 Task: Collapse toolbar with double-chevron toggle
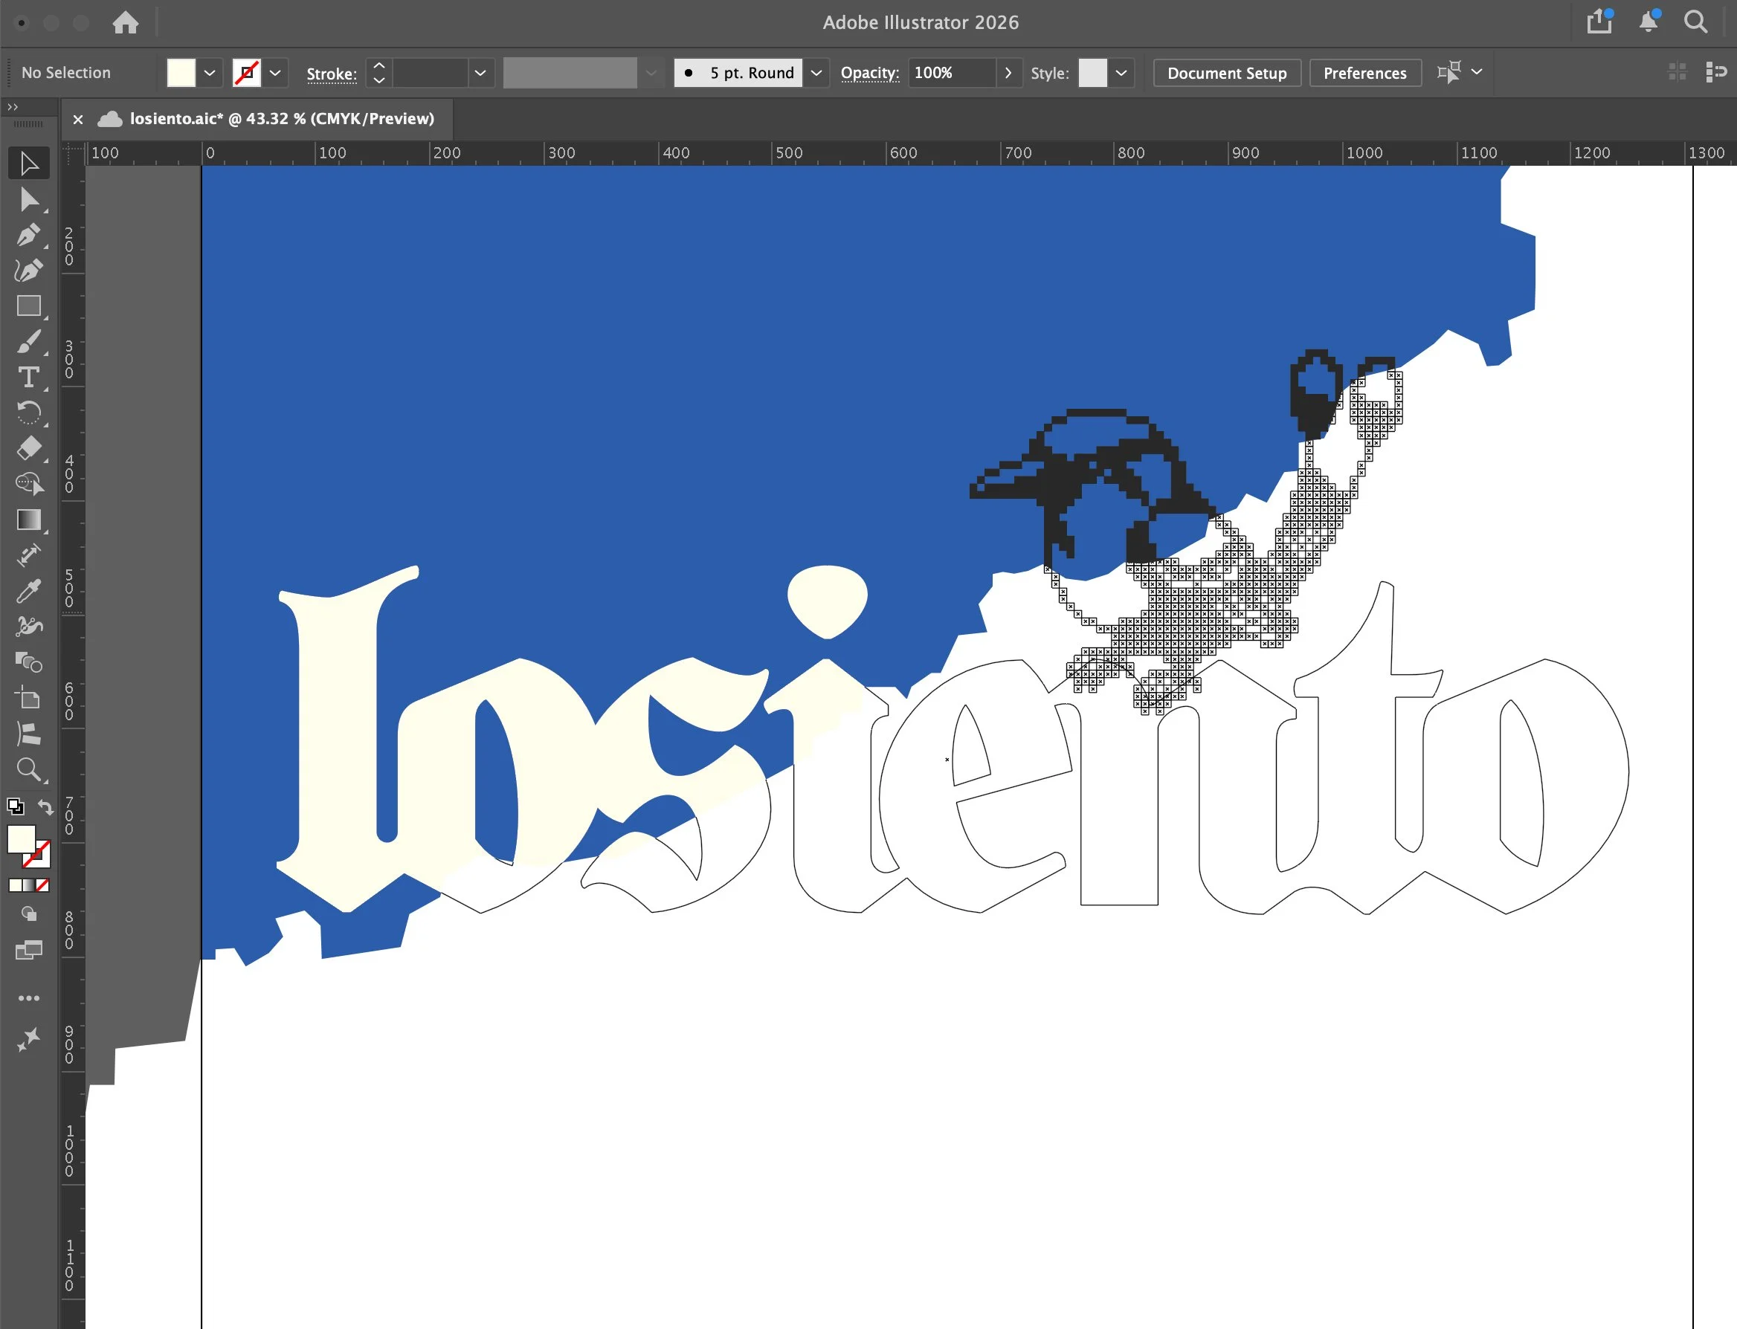tap(13, 107)
